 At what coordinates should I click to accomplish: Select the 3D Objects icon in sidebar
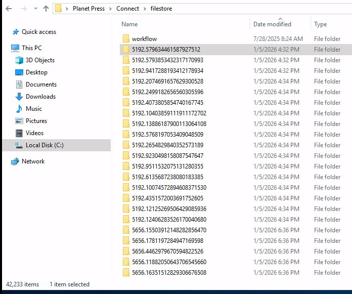point(19,60)
